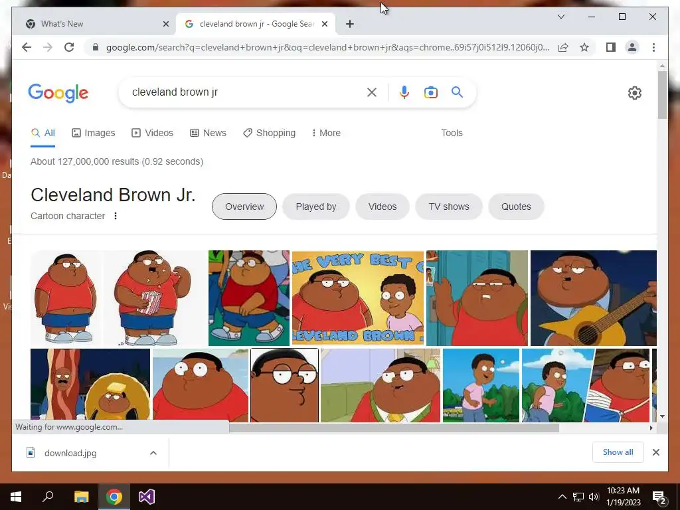680x510 pixels.
Task: Clear the search box text
Action: click(x=372, y=92)
